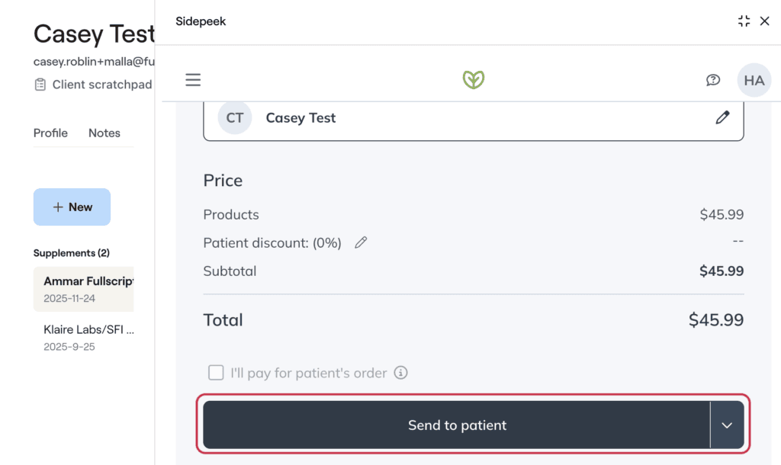781x465 pixels.
Task: Open the help chat bubble icon
Action: (713, 79)
